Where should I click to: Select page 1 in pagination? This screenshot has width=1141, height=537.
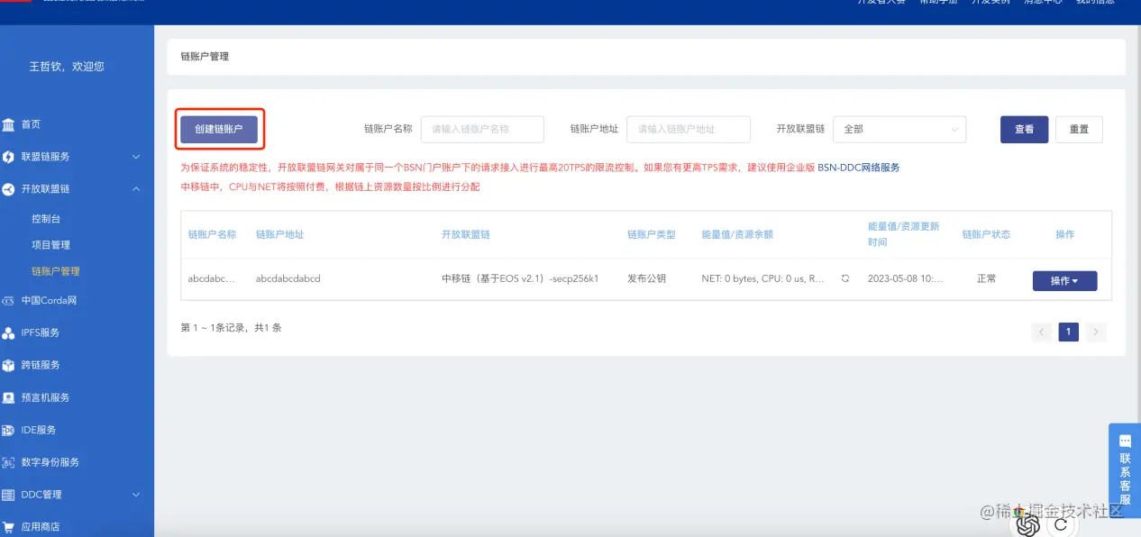(1068, 332)
